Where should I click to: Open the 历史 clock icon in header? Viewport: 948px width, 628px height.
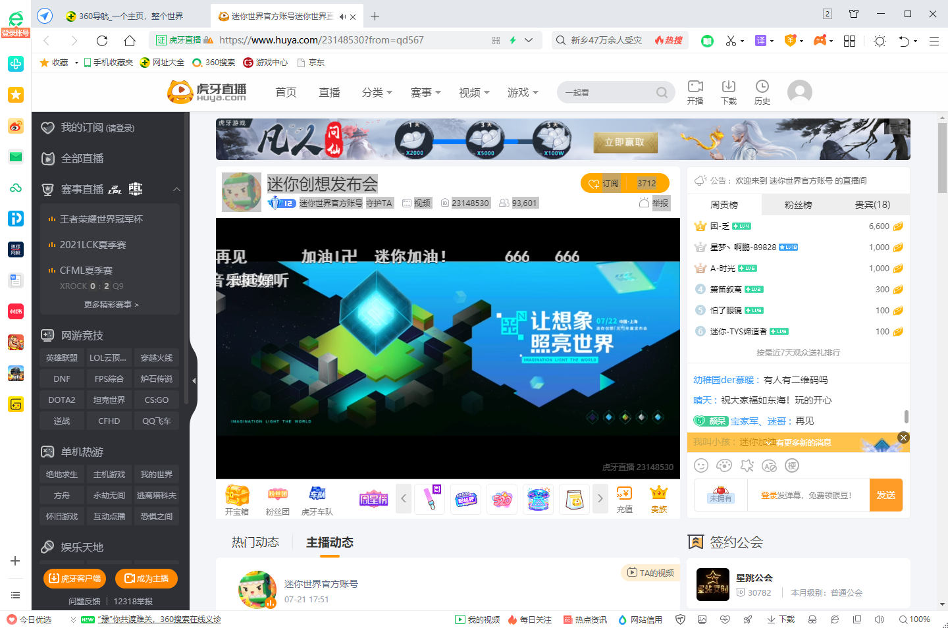pyautogui.click(x=762, y=86)
